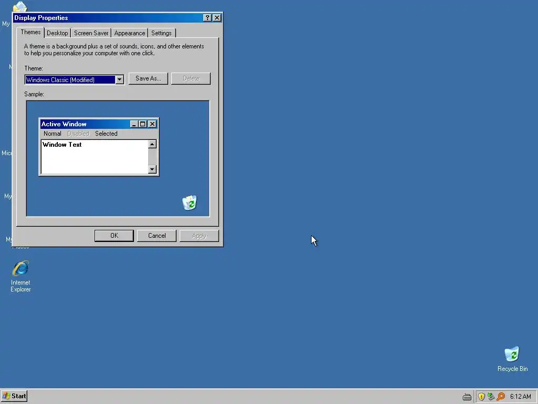Click the Apply button
The height and width of the screenshot is (404, 538).
click(x=199, y=236)
